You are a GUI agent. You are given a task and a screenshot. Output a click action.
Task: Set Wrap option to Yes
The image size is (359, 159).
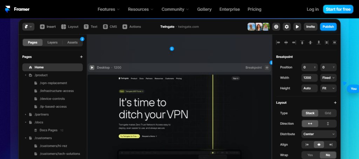click(310, 155)
